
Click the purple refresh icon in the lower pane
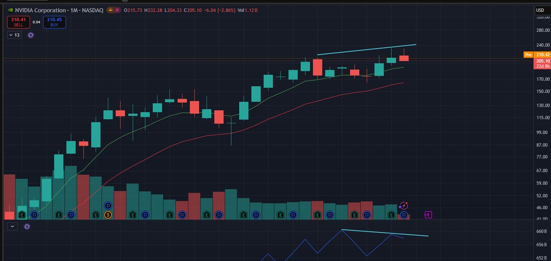tap(27, 226)
